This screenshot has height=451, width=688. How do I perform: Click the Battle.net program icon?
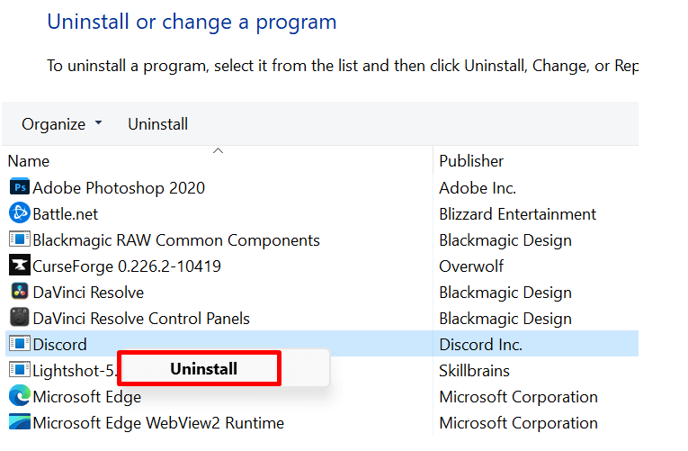19,214
